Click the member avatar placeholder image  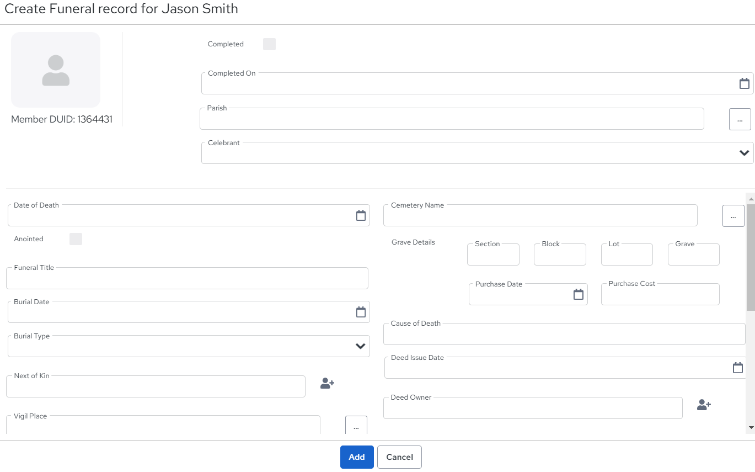[x=56, y=70]
